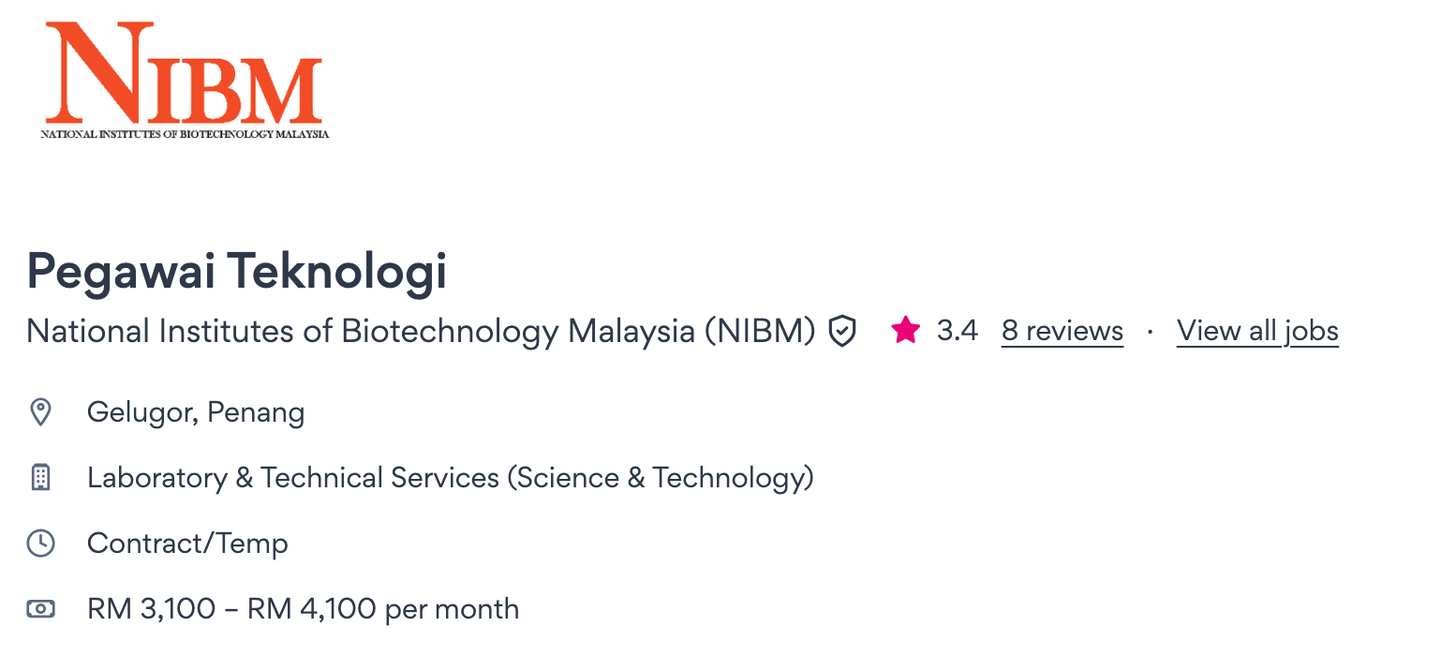Image resolution: width=1456 pixels, height=656 pixels.
Task: Click the 3.4 rating score
Action: pyautogui.click(x=957, y=331)
